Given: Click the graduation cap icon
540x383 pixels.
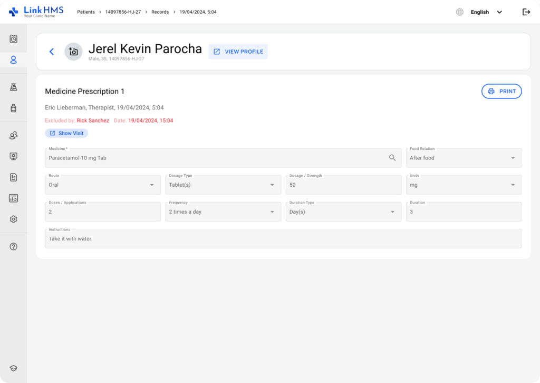Looking at the screenshot, I should [14, 368].
